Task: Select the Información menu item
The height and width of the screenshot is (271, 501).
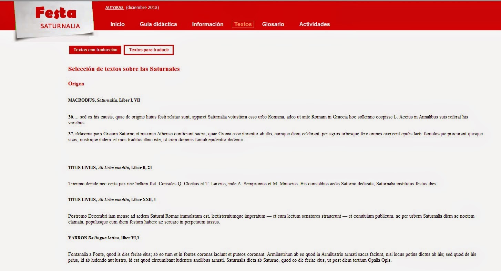Action: (x=208, y=24)
